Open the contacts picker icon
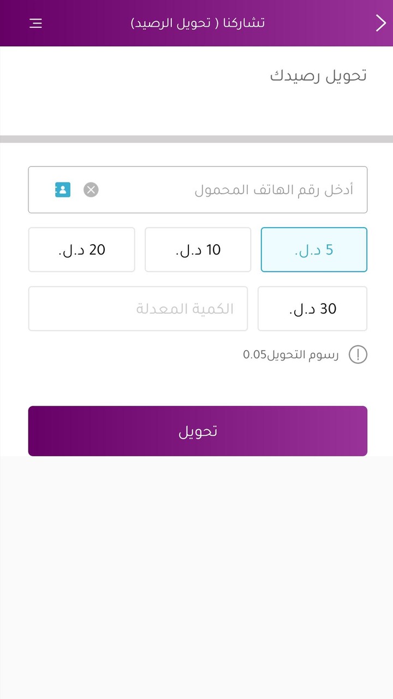Screen dimensions: 393x699 coord(63,189)
